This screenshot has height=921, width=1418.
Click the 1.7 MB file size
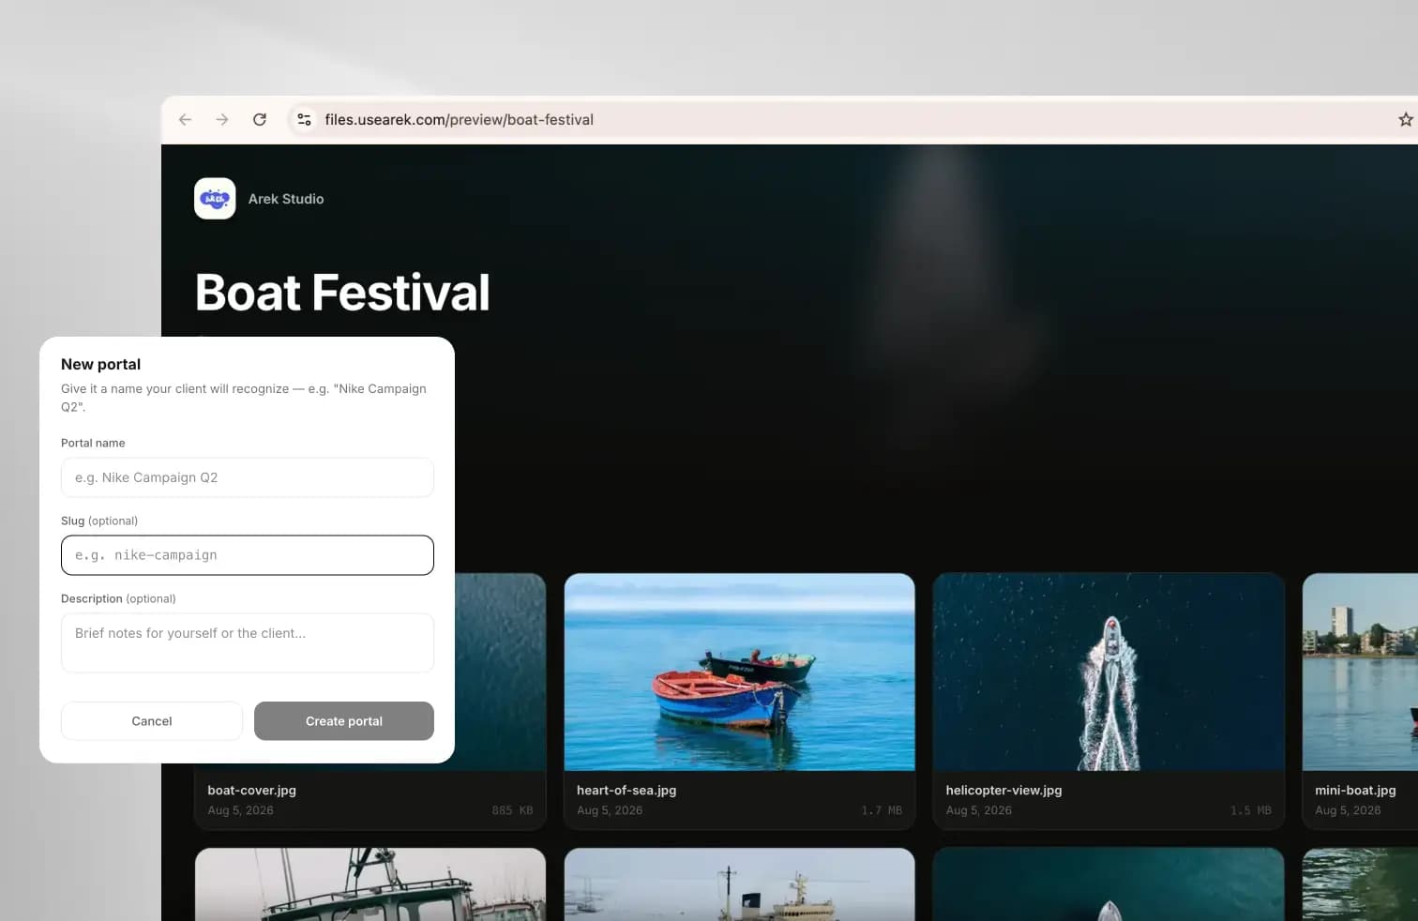(x=882, y=810)
